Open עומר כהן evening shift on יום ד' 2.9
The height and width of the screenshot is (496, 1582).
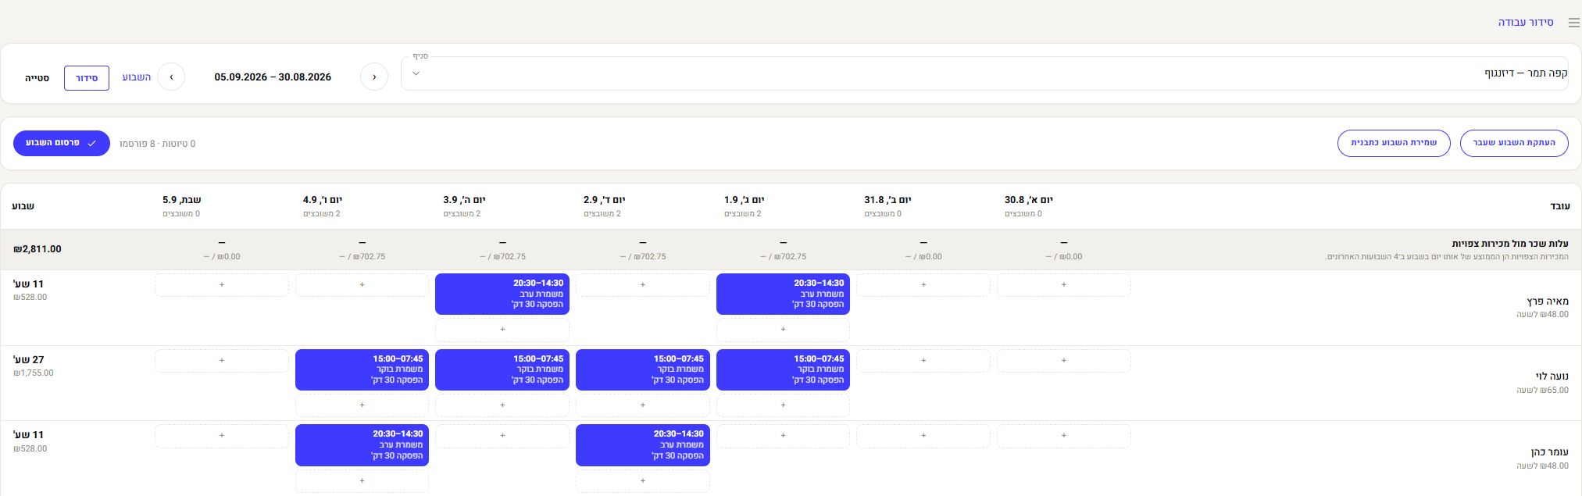(643, 445)
